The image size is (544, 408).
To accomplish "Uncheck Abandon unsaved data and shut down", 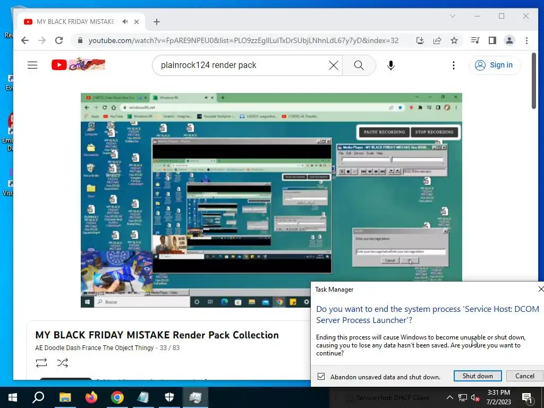I will [x=321, y=377].
